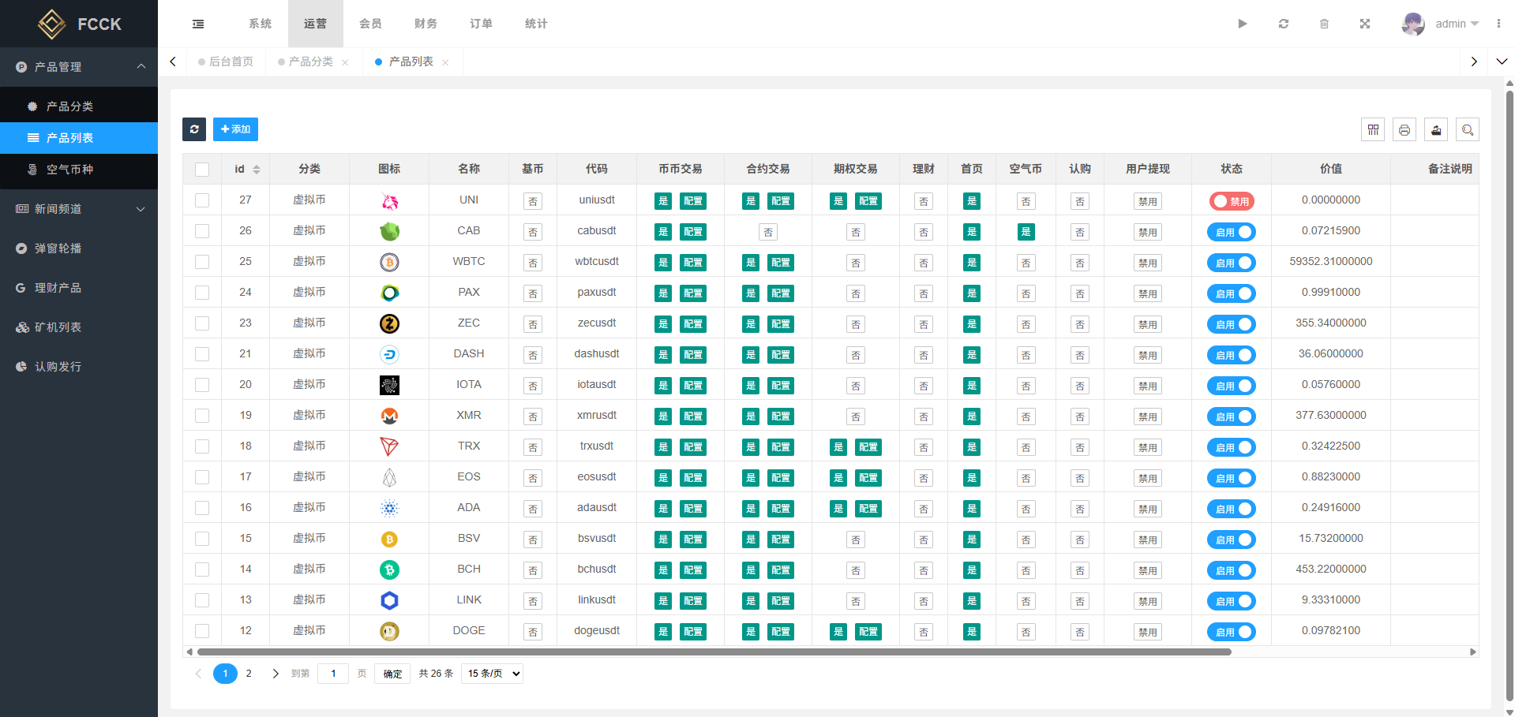Screen dimensions: 1515x717
Task: Switch to the 财务 top menu
Action: point(426,24)
